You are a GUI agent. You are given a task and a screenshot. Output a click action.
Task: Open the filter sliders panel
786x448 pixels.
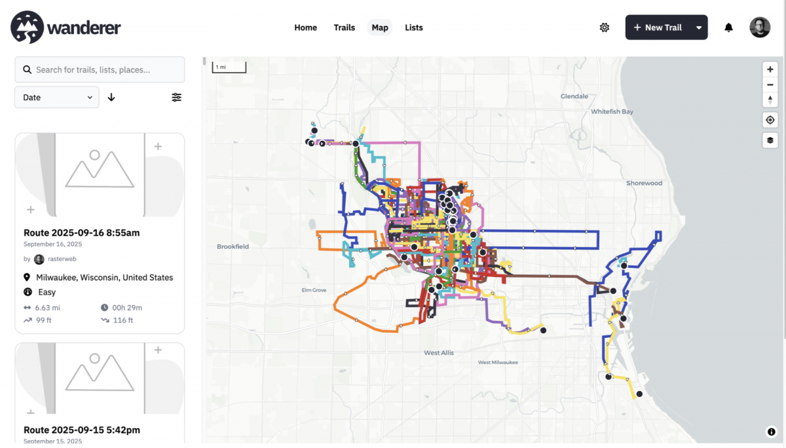[x=177, y=97]
